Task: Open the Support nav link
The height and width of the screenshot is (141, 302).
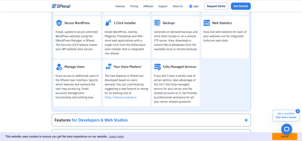Action: pos(163,6)
